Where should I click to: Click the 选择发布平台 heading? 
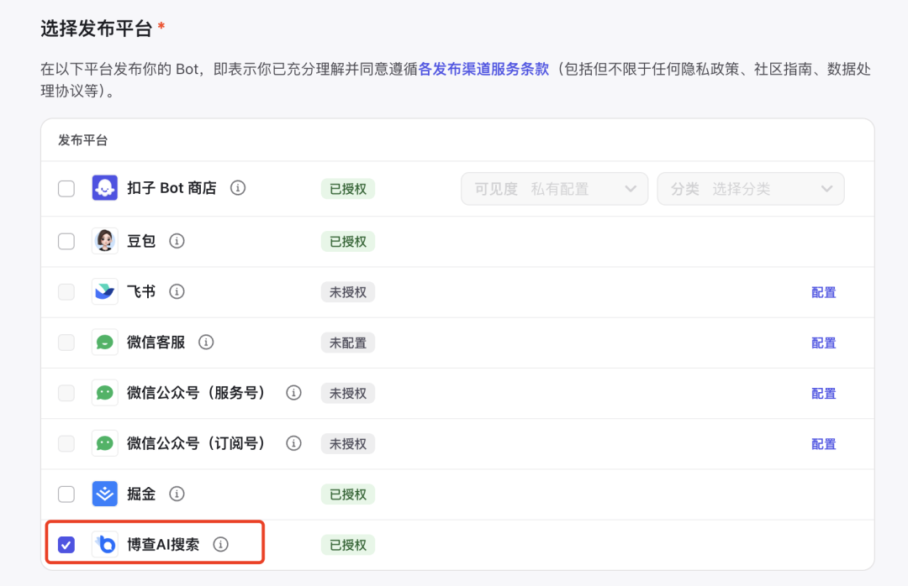[x=96, y=29]
